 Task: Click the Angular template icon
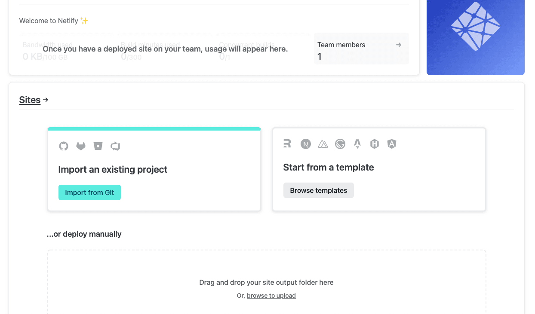pos(391,144)
